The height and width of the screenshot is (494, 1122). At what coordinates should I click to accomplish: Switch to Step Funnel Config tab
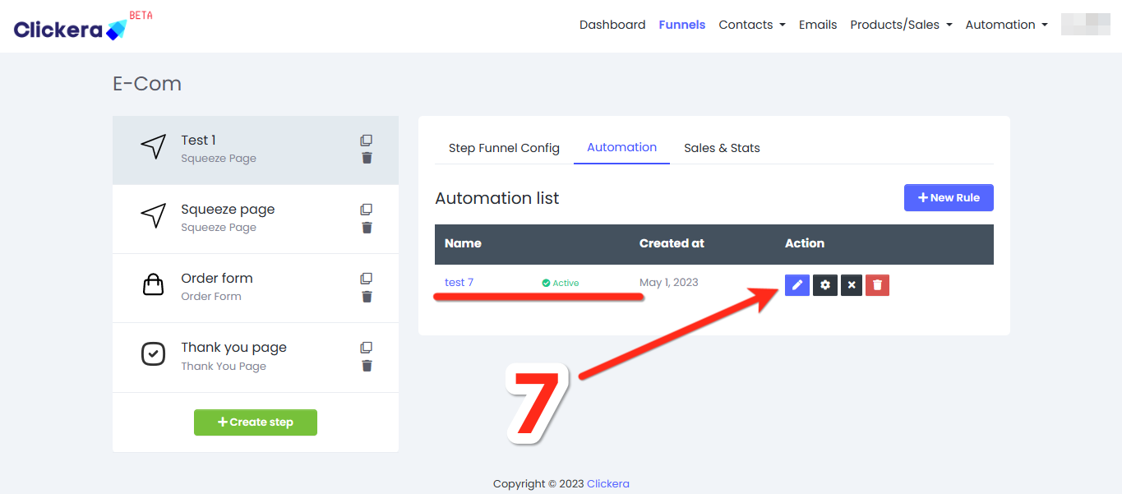click(504, 148)
